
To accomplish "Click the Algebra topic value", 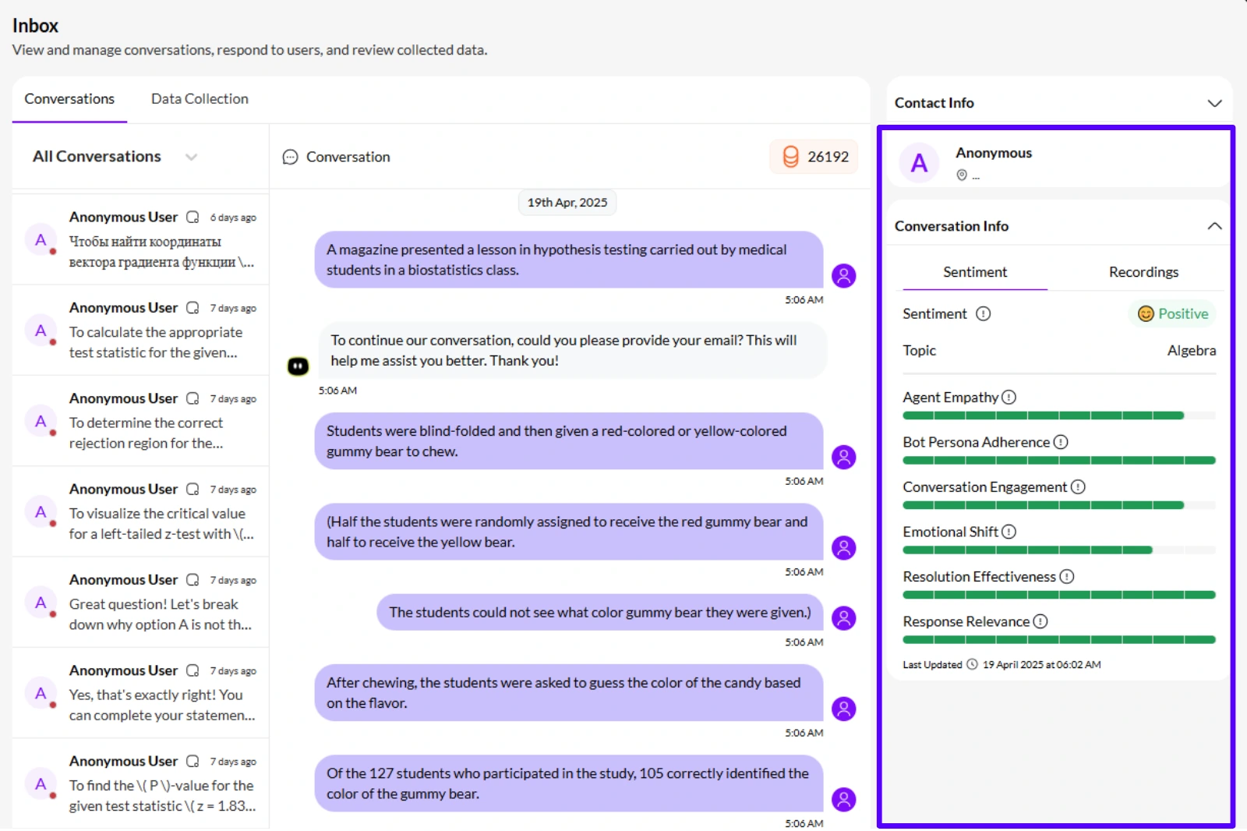I will (1192, 350).
